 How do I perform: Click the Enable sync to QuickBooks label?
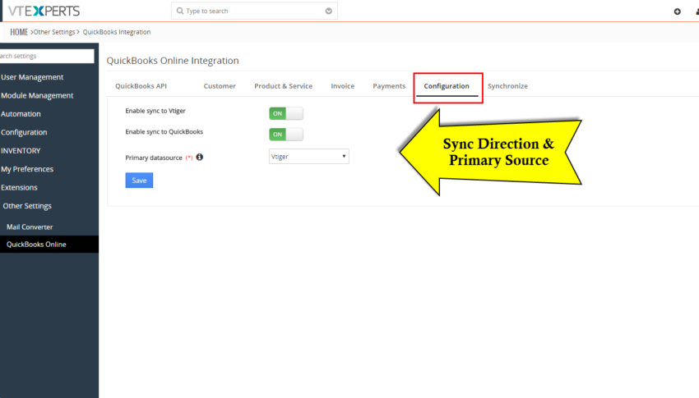point(164,131)
